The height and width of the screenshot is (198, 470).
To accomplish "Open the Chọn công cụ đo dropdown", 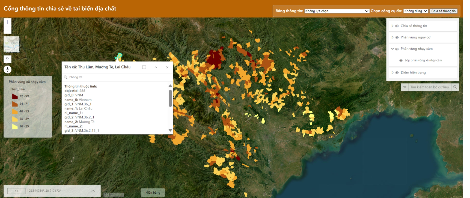I will pyautogui.click(x=416, y=11).
